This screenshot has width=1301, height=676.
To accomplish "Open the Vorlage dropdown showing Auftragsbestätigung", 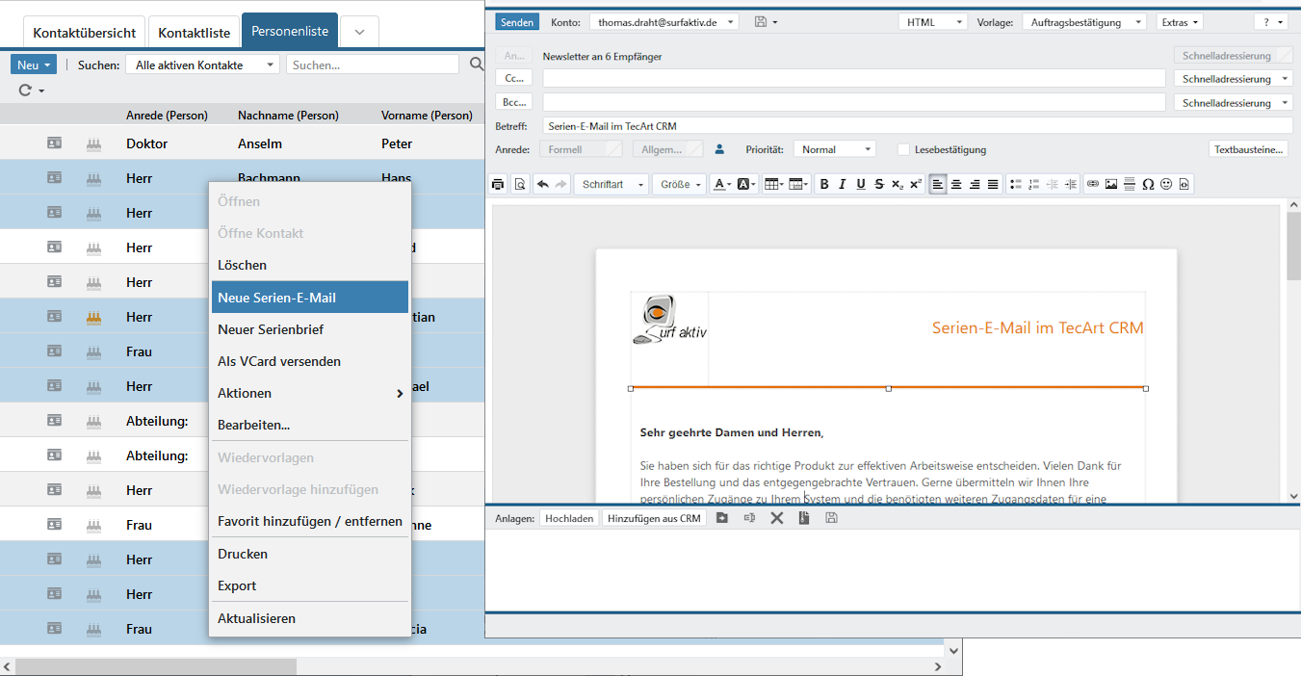I will click(1083, 22).
